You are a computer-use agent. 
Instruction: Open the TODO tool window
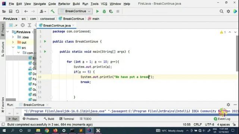[86, 119]
